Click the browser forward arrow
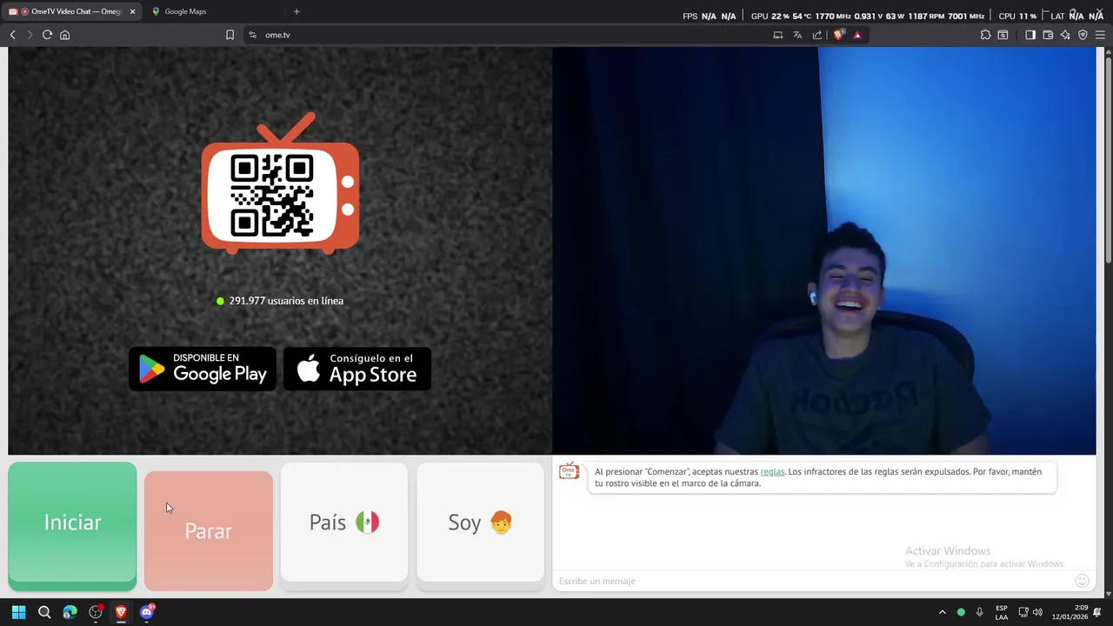Viewport: 1113px width, 626px height. click(30, 35)
